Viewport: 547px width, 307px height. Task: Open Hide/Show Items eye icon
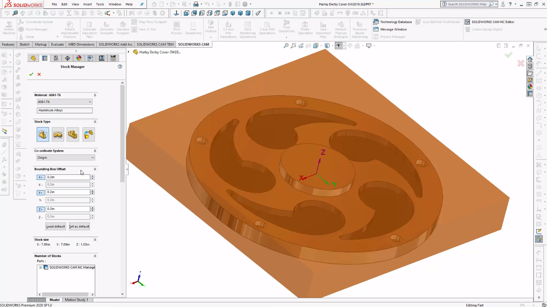click(x=339, y=46)
